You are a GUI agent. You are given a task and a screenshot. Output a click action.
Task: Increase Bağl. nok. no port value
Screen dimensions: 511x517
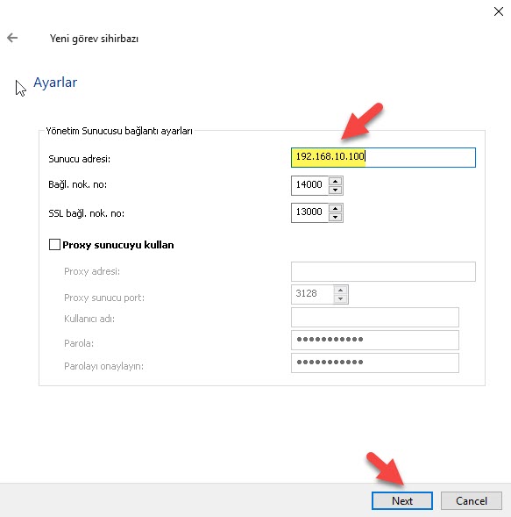pos(335,181)
